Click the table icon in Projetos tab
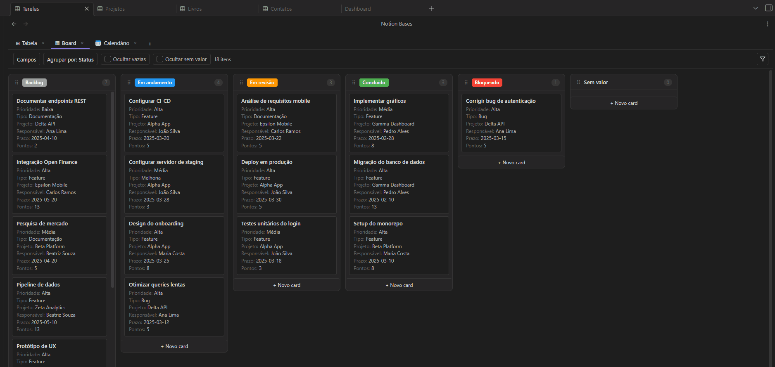Screen dimensions: 775x367 point(100,9)
